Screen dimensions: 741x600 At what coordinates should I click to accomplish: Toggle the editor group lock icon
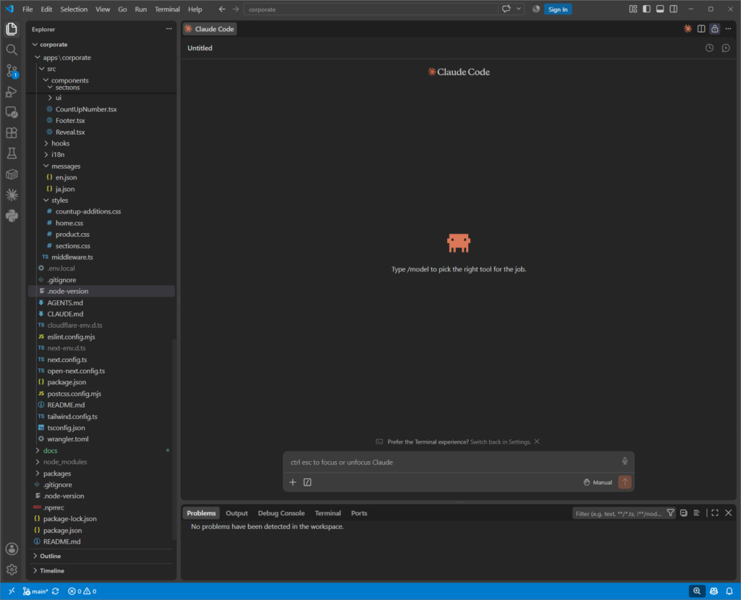[x=714, y=29]
